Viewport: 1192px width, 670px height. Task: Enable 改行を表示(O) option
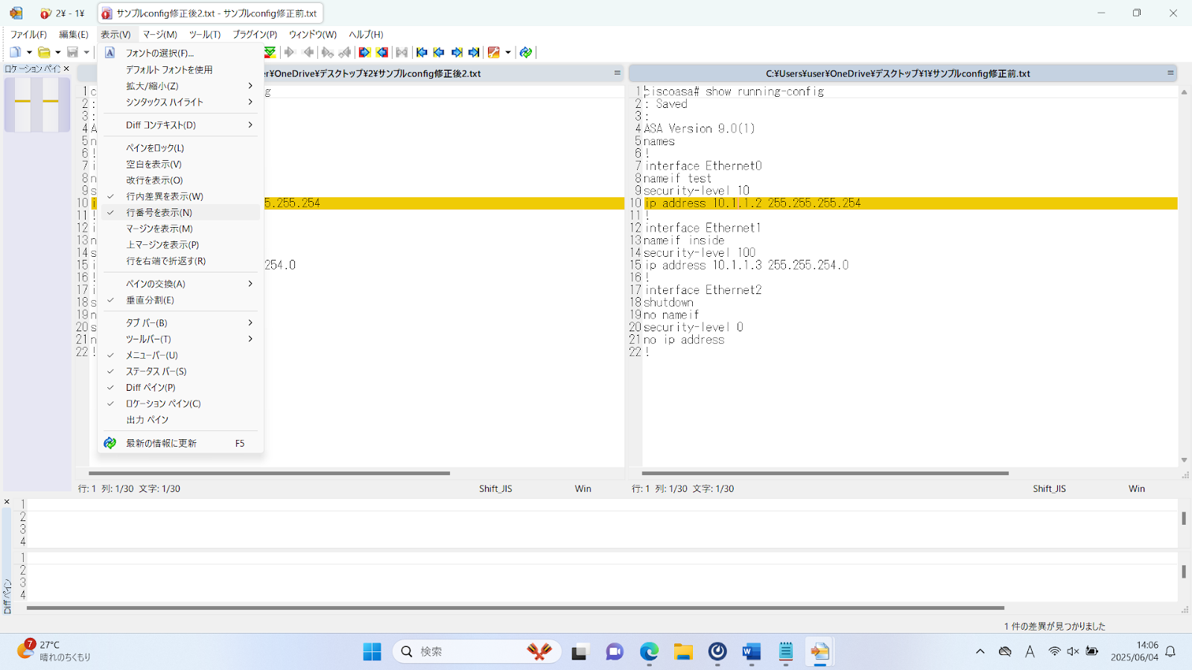click(180, 180)
